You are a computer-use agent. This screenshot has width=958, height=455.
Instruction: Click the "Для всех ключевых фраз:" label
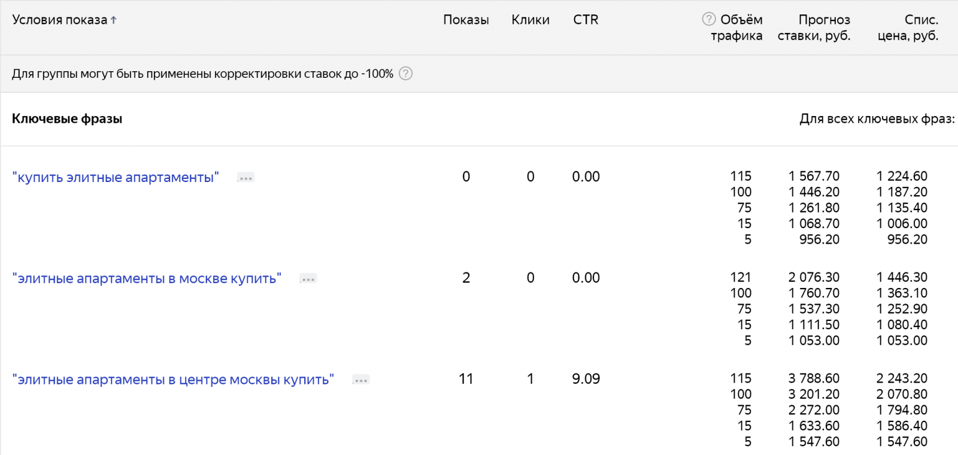(877, 119)
